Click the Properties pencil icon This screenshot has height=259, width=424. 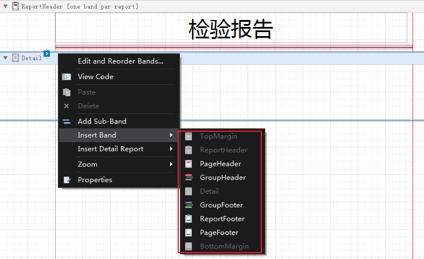click(x=67, y=180)
